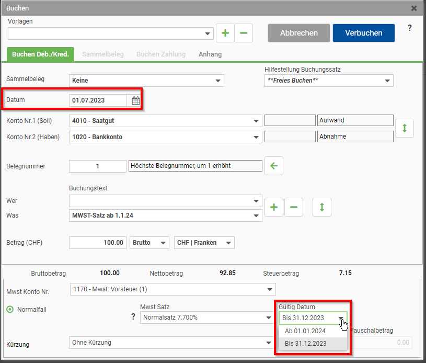
Task: Choose Bis 31.12.2023 list option
Action: tap(313, 344)
